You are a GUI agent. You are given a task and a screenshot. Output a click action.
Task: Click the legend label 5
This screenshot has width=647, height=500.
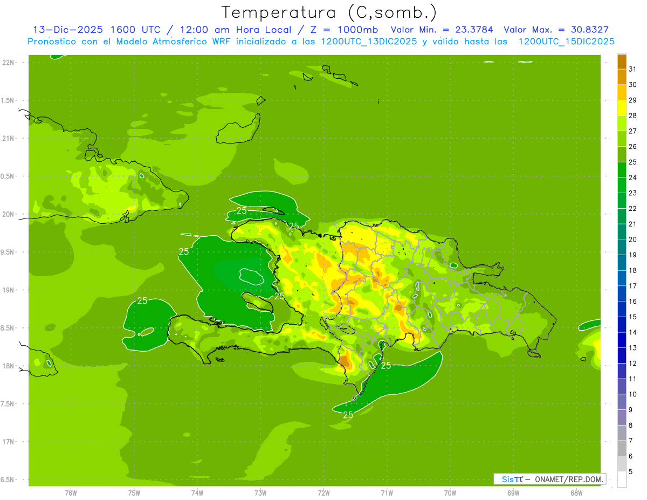pos(631,472)
